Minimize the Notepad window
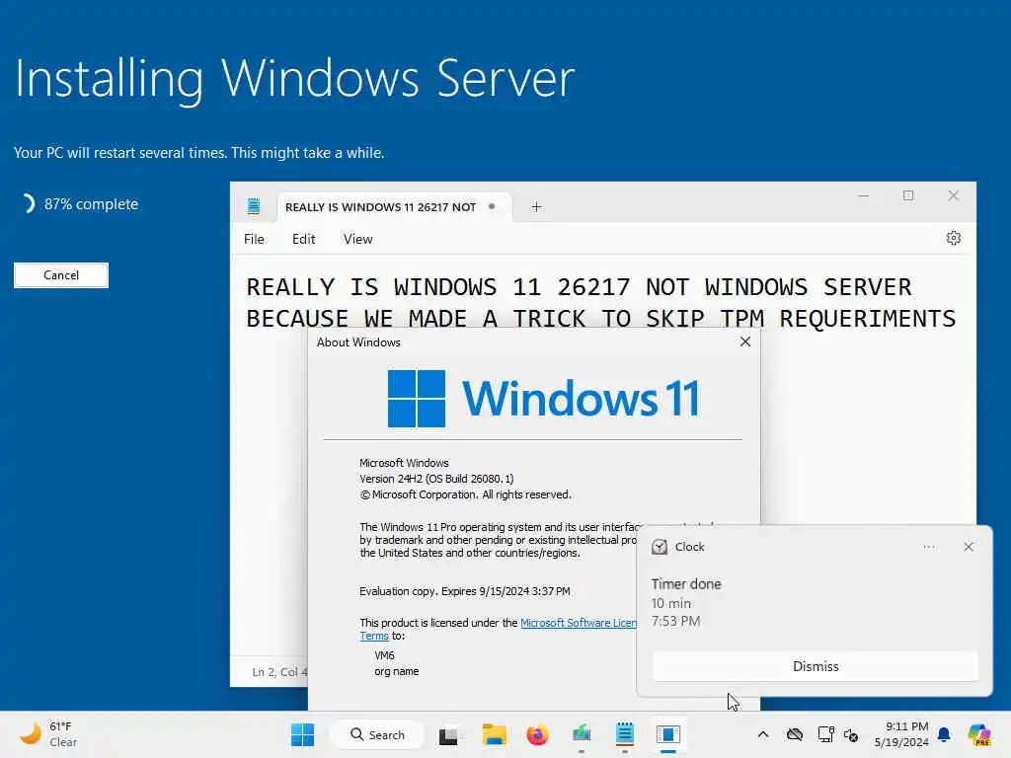This screenshot has width=1011, height=758. pos(863,195)
